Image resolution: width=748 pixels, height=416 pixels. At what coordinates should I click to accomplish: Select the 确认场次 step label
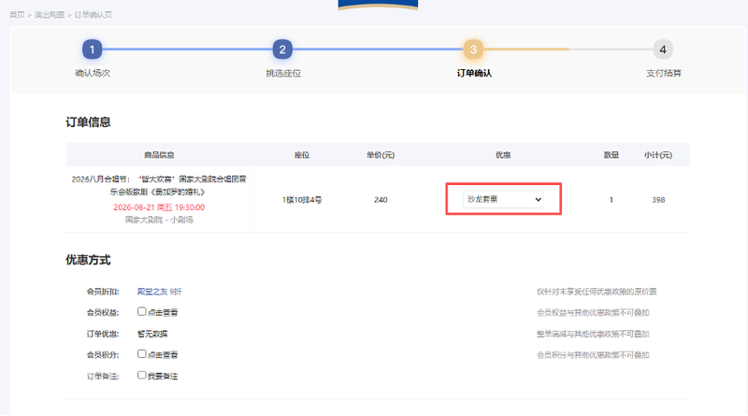coord(93,73)
